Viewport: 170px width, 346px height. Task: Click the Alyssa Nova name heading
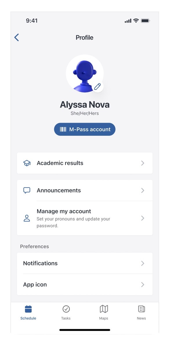[x=85, y=105]
